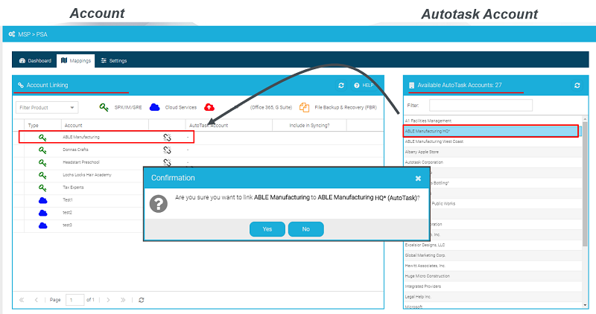The width and height of the screenshot is (596, 314).
Task: Click key icon in Headstart Preschool row
Action: (x=42, y=162)
